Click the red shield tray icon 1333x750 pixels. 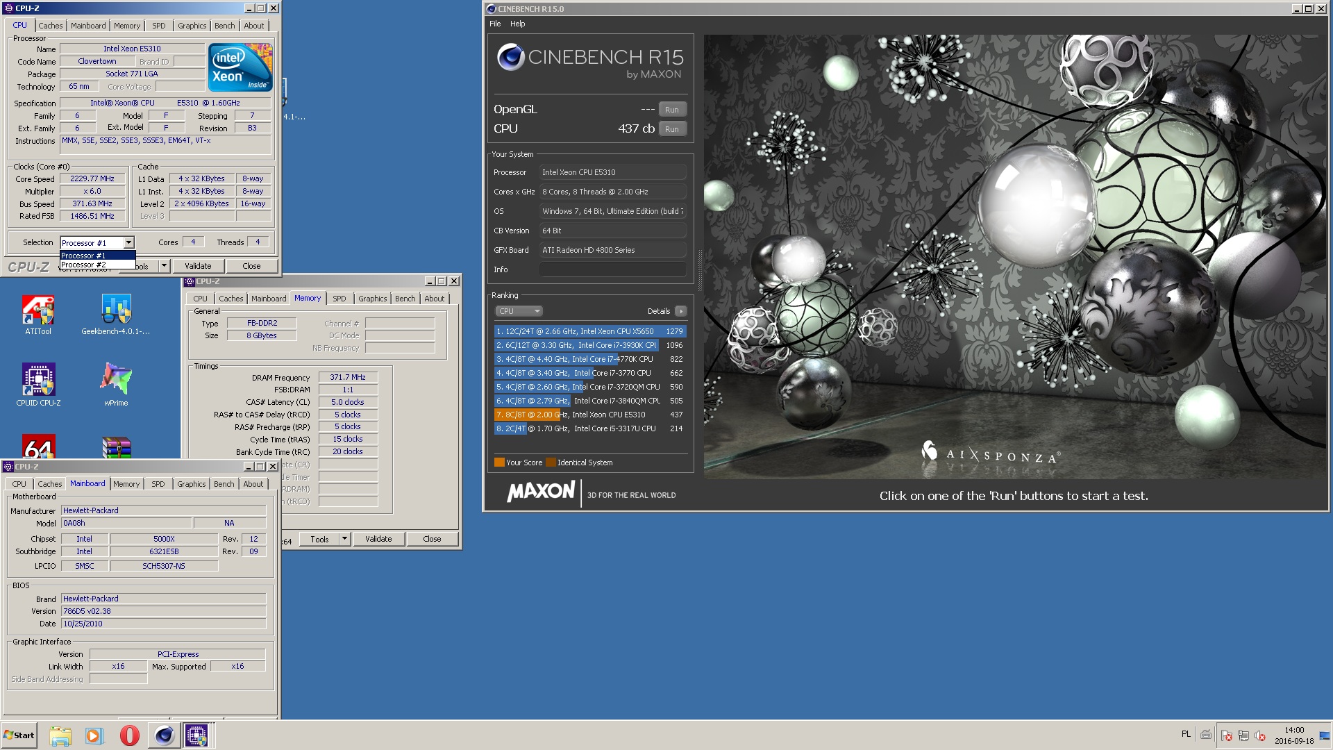click(x=1226, y=735)
